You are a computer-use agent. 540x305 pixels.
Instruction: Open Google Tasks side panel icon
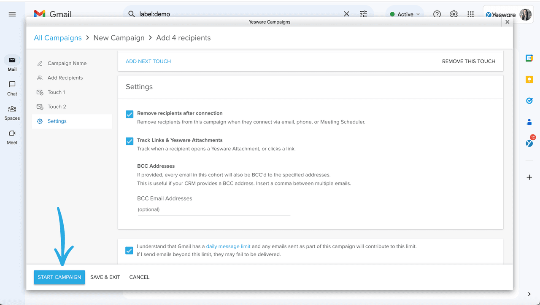point(529,101)
